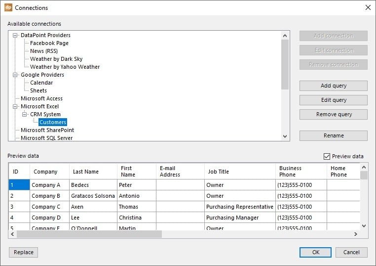This screenshot has width=376, height=266.
Task: Click the connections list scroll down arrow
Action: (285, 136)
